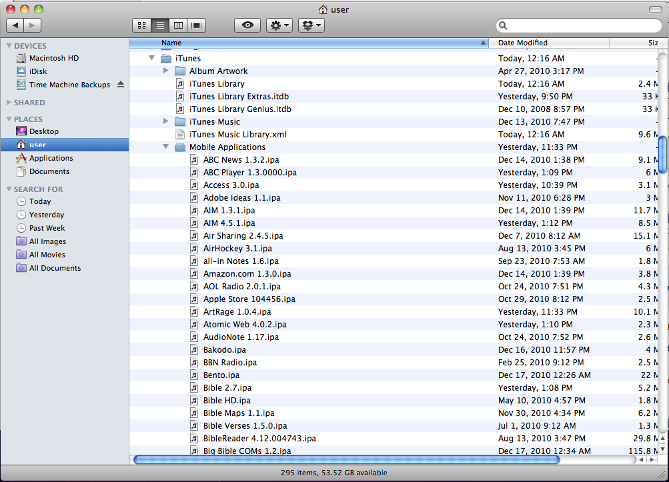The image size is (669, 482).
Task: Select the Mobile Applications folder icon
Action: 180,147
